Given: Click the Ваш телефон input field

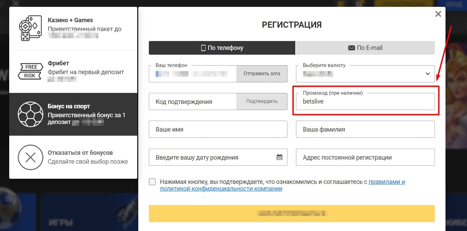Looking at the screenshot, I should coord(193,73).
